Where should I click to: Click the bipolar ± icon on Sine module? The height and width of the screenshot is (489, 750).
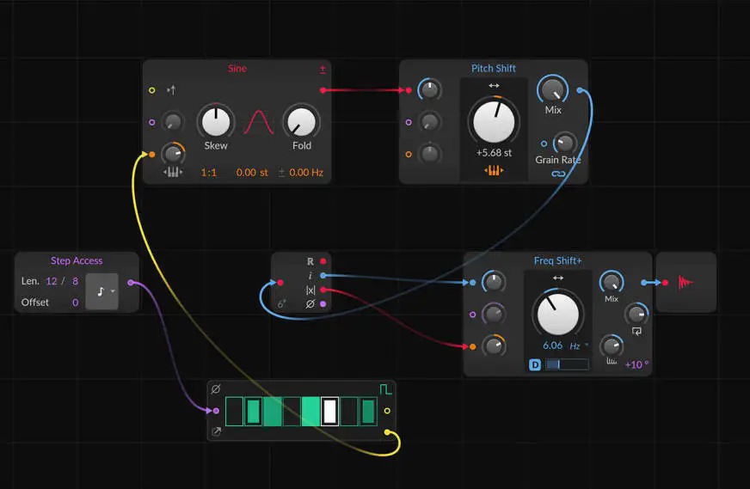323,70
